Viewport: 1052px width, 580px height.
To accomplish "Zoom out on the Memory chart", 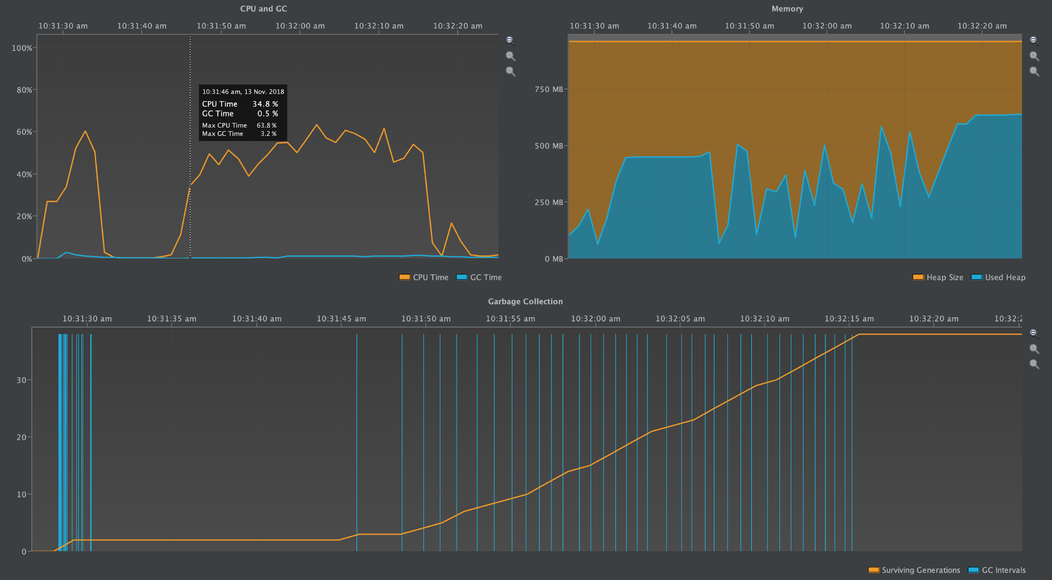I will pos(1034,71).
